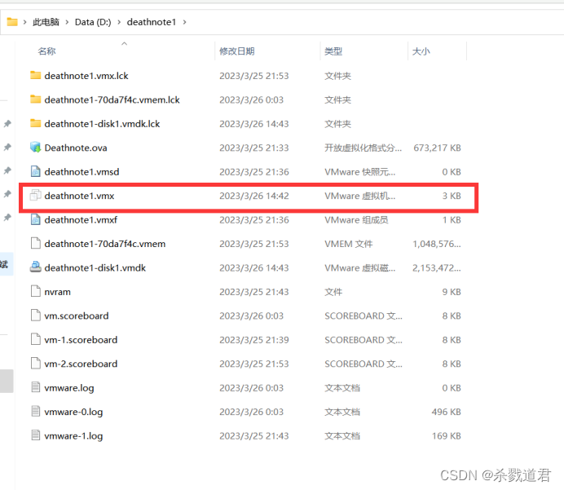Expand chevron after Data (D:) in address bar

click(119, 22)
